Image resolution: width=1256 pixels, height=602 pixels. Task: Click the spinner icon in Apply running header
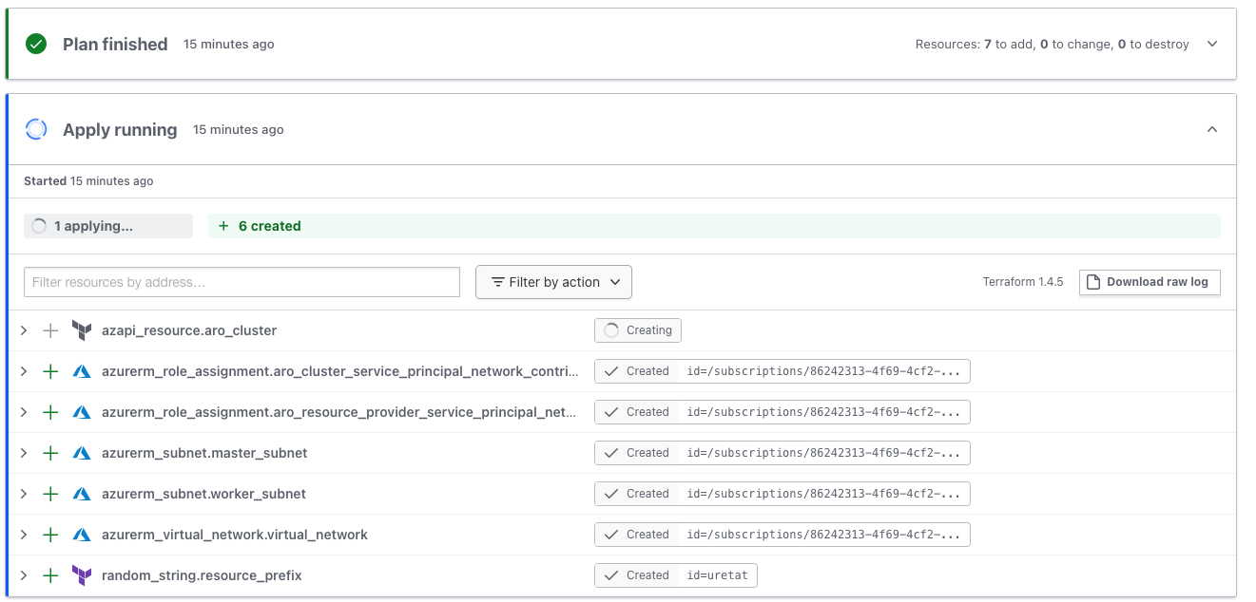[35, 129]
